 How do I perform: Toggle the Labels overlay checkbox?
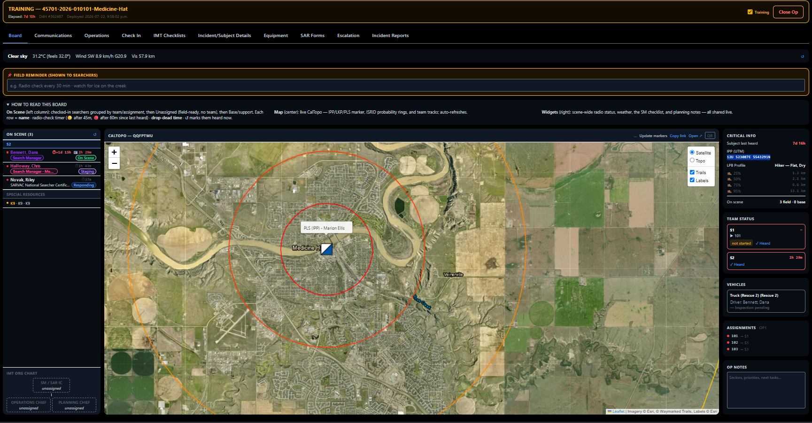[x=692, y=180]
